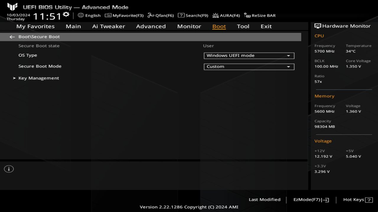
Task: Click the info icon in help area
Action: coord(9,169)
